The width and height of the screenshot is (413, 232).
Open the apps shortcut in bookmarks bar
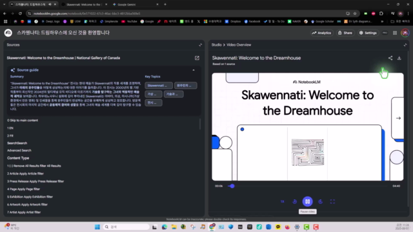coord(5,21)
